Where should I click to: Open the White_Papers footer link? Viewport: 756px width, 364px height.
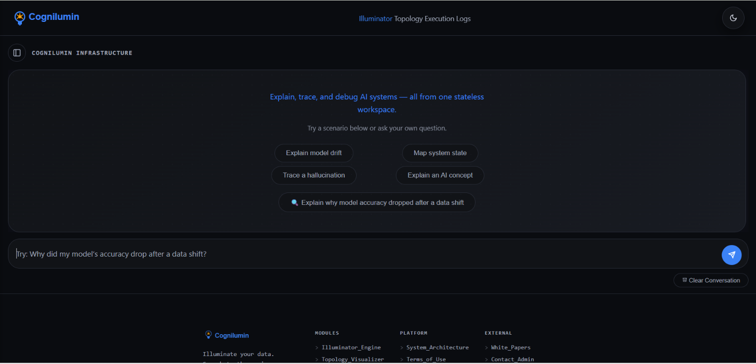tap(511, 348)
